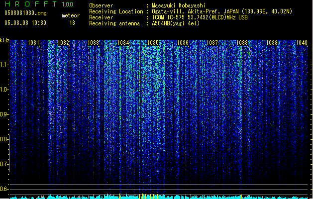
Task: Click the 0.8 kHz axis tick label
Action: tap(4, 139)
